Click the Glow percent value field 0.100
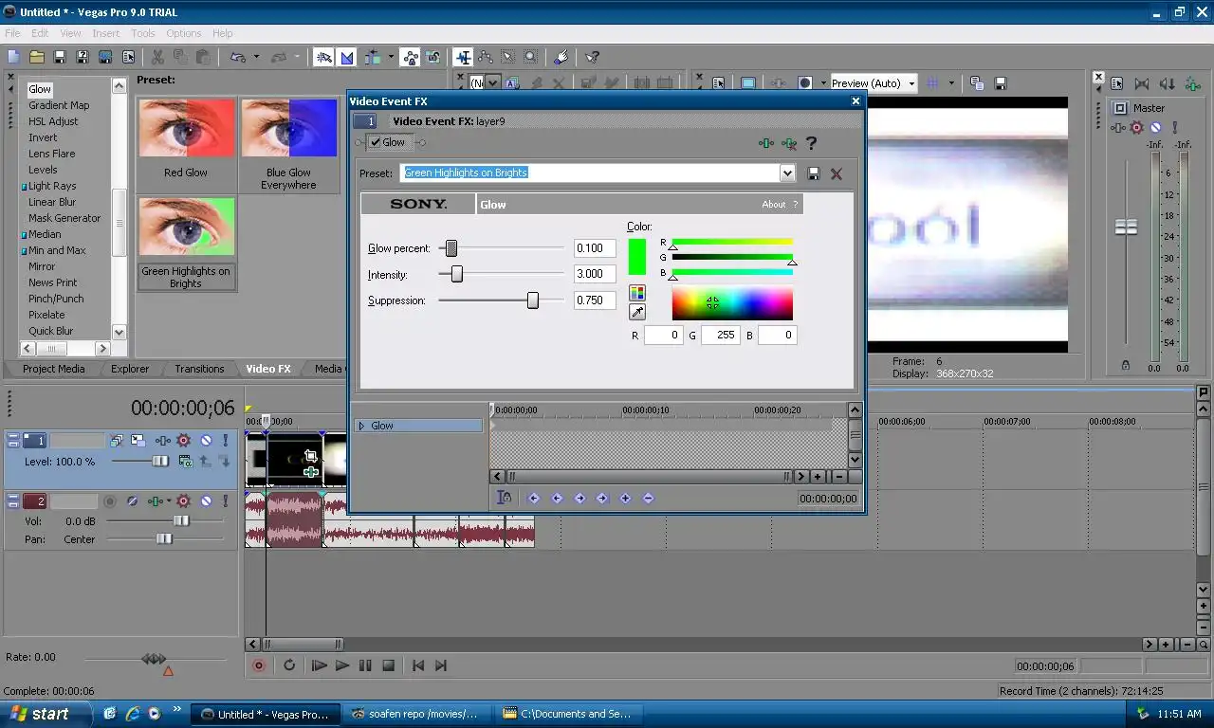 click(595, 248)
